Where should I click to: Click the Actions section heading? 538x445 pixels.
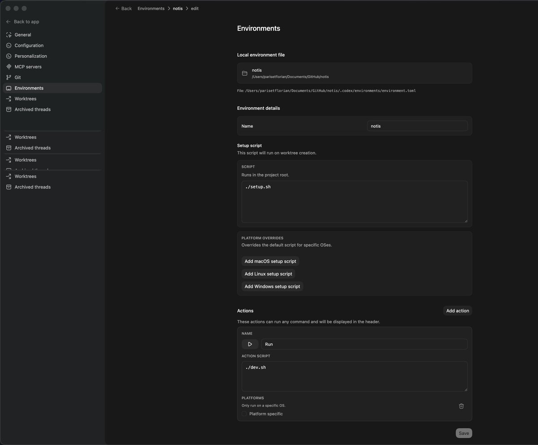point(245,311)
